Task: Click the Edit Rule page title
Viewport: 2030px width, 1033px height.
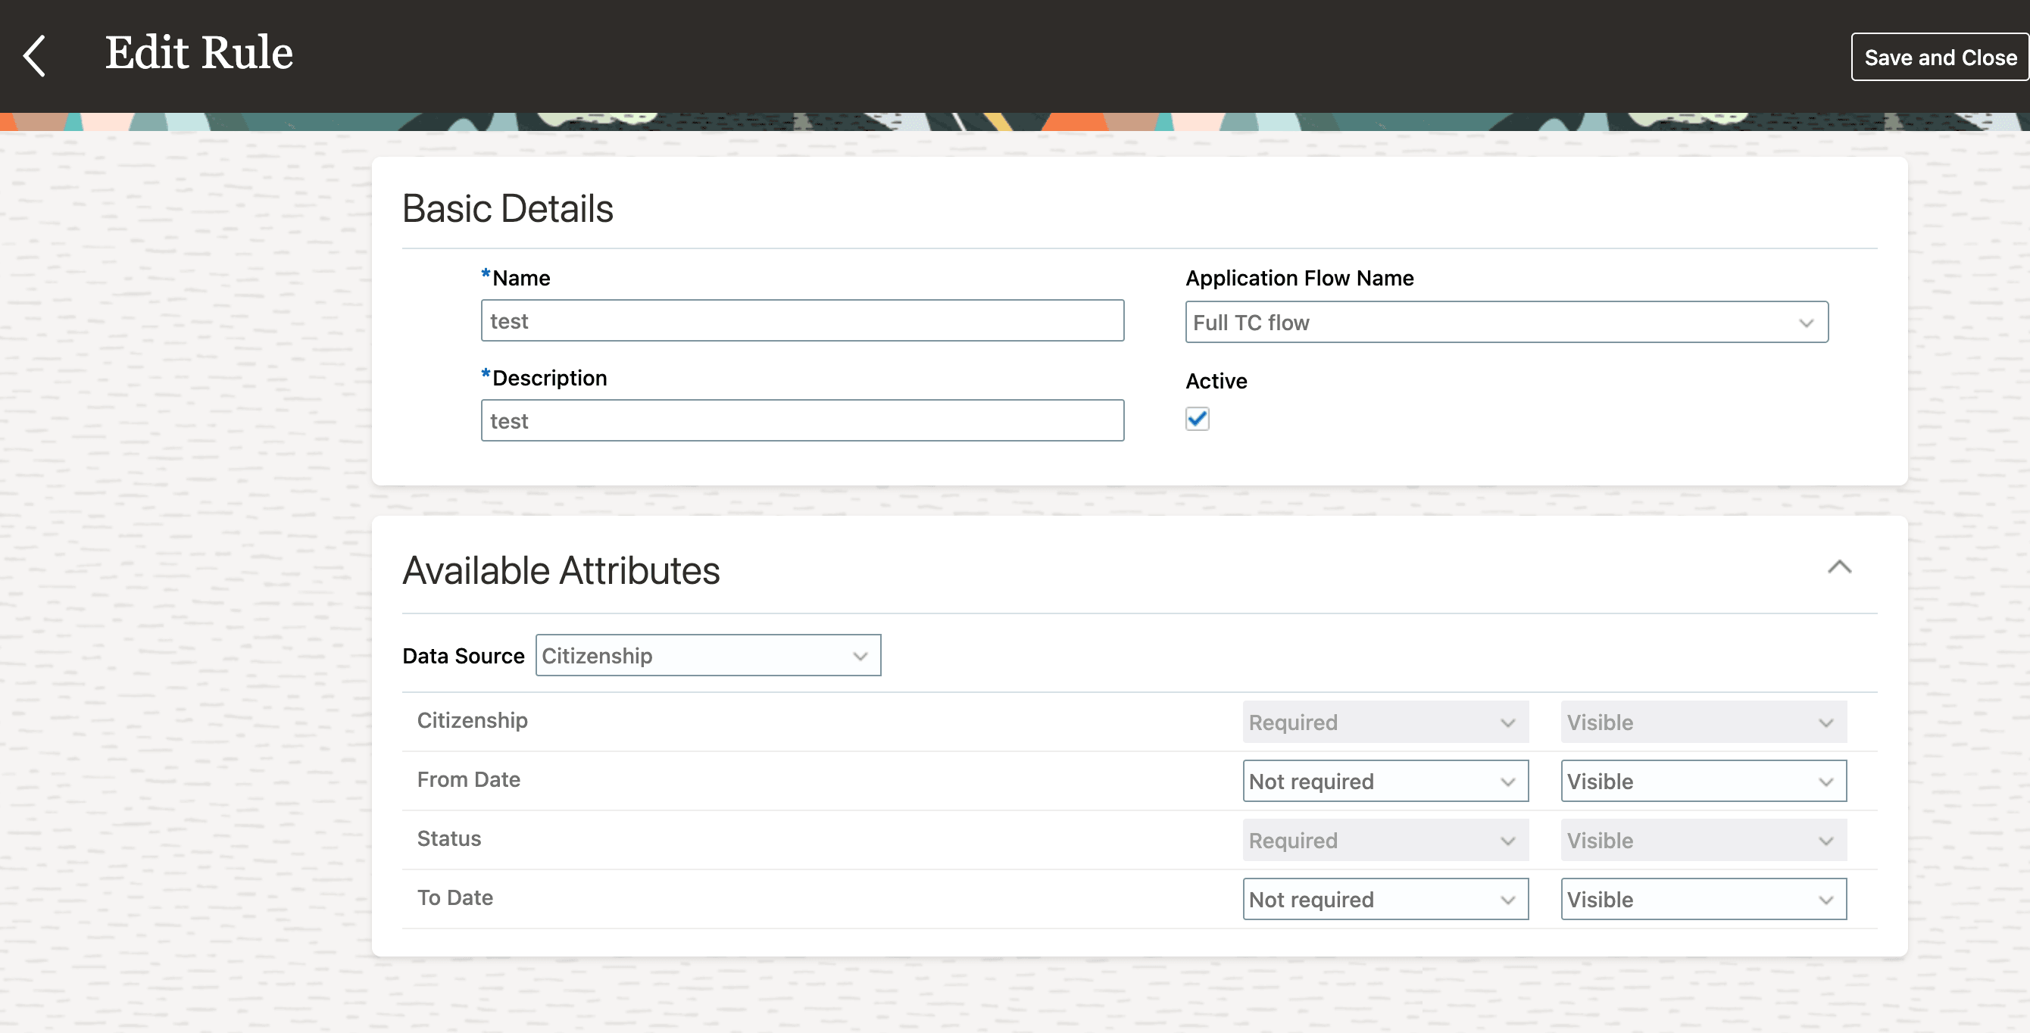Action: tap(198, 53)
